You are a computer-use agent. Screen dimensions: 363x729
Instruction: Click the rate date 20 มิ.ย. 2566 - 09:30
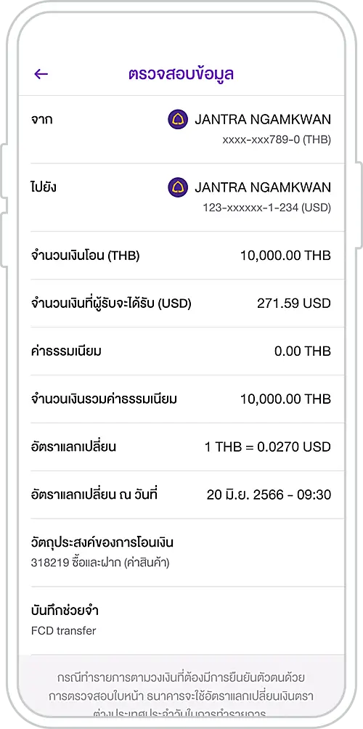pyautogui.click(x=269, y=494)
